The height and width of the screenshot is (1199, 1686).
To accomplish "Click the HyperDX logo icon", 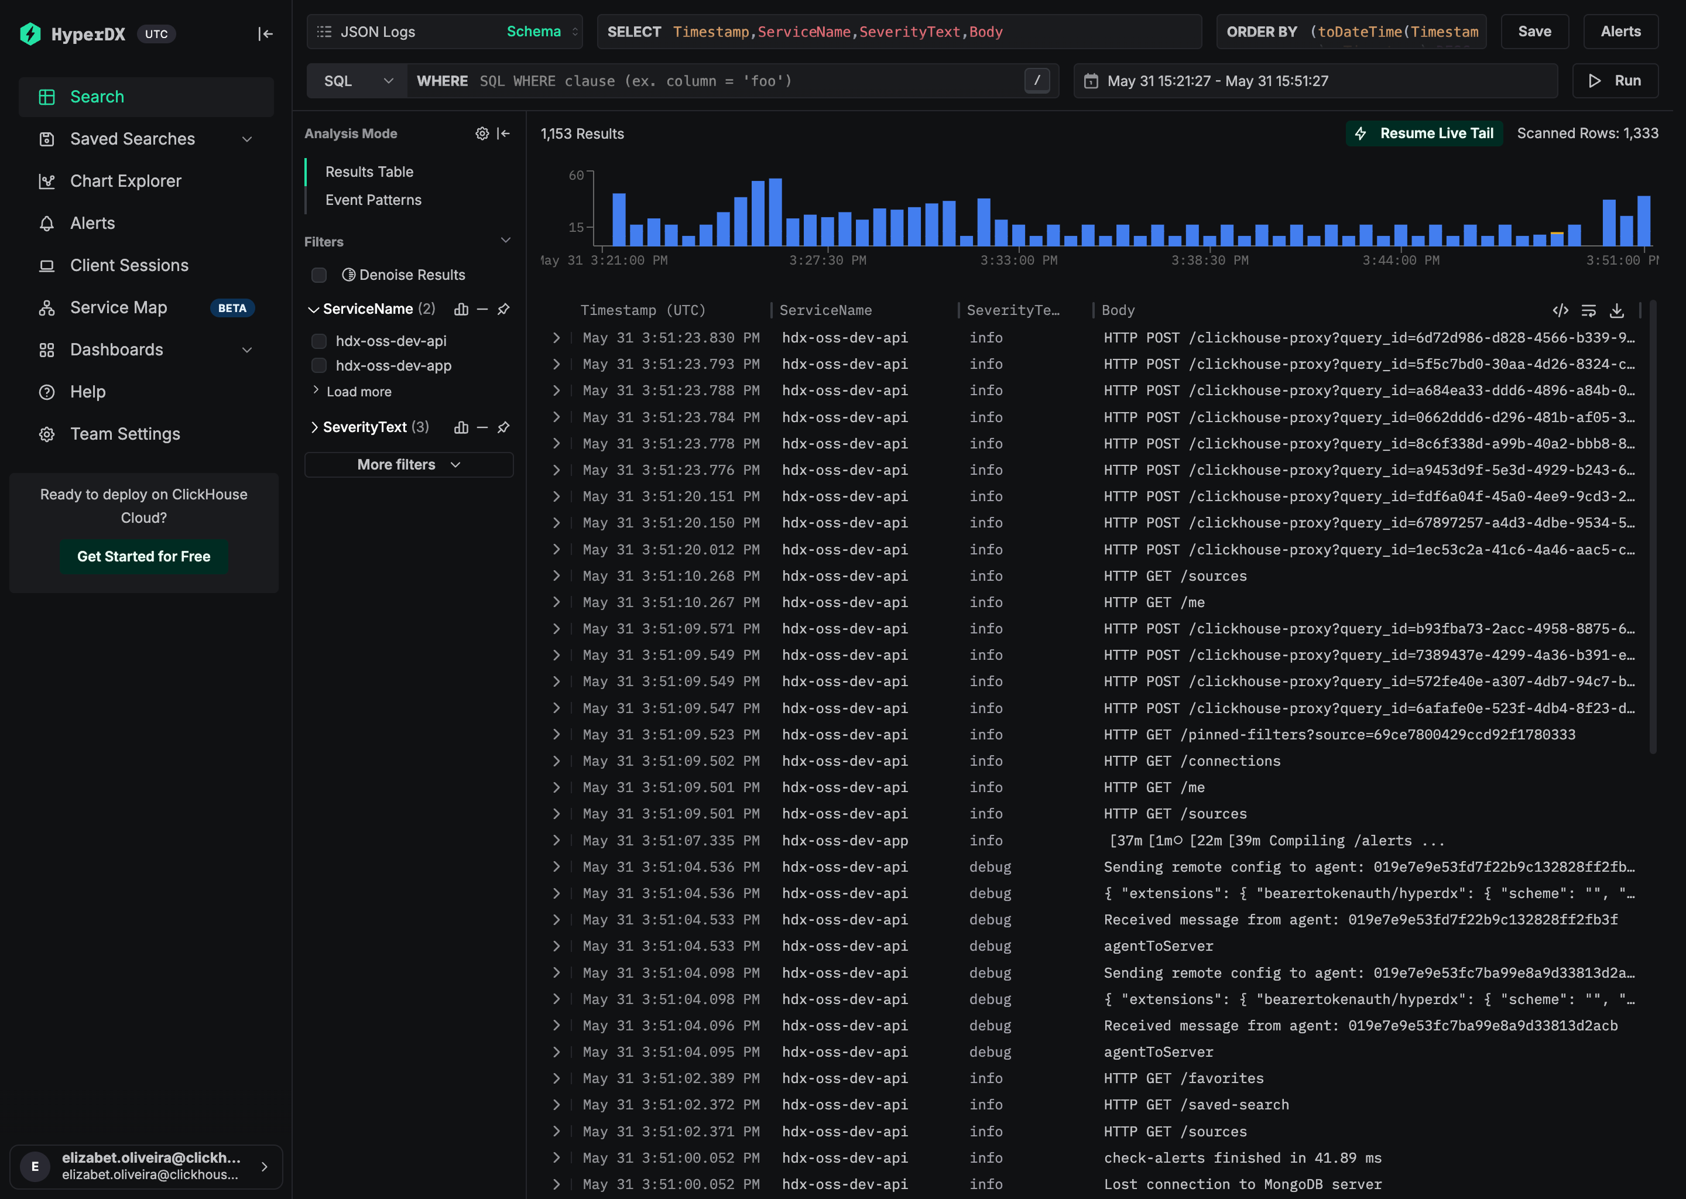I will tap(30, 33).
